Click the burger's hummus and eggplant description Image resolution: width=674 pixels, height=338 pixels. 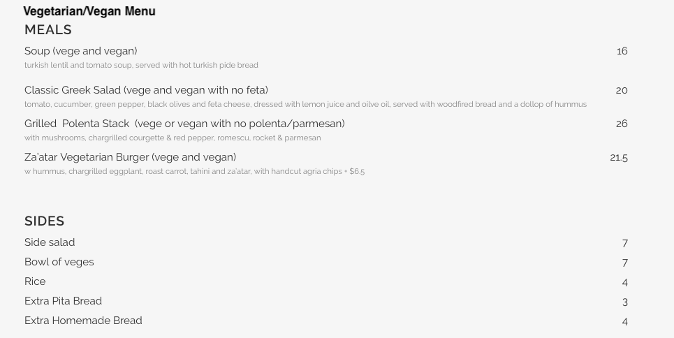(194, 172)
